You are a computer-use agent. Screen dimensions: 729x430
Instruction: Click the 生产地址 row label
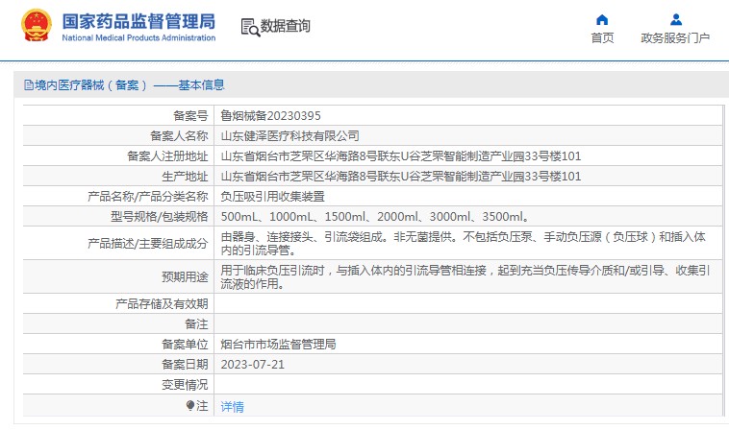coord(185,177)
